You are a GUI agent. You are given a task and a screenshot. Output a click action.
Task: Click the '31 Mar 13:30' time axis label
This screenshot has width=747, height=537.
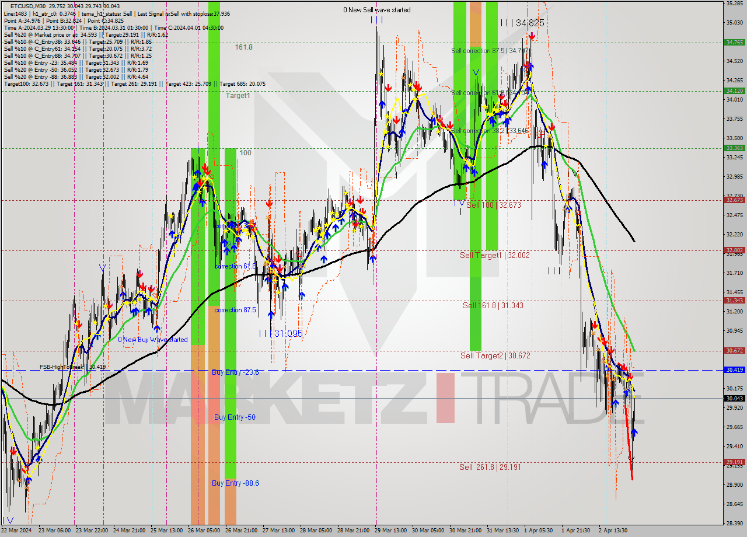[503, 531]
